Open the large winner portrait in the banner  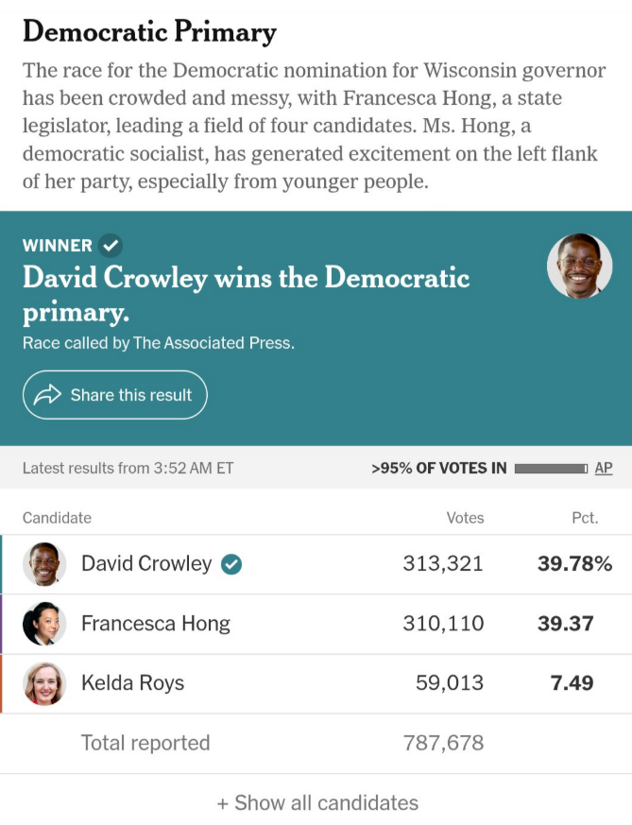tap(579, 266)
